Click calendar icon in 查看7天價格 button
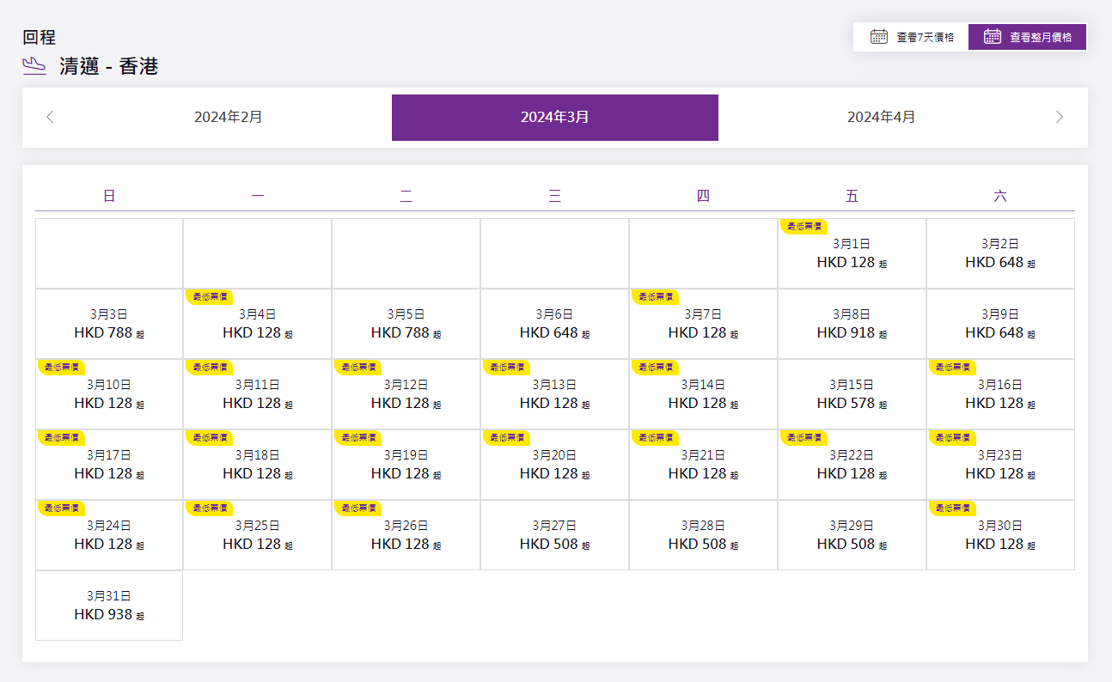Viewport: 1112px width, 682px height. [x=878, y=37]
